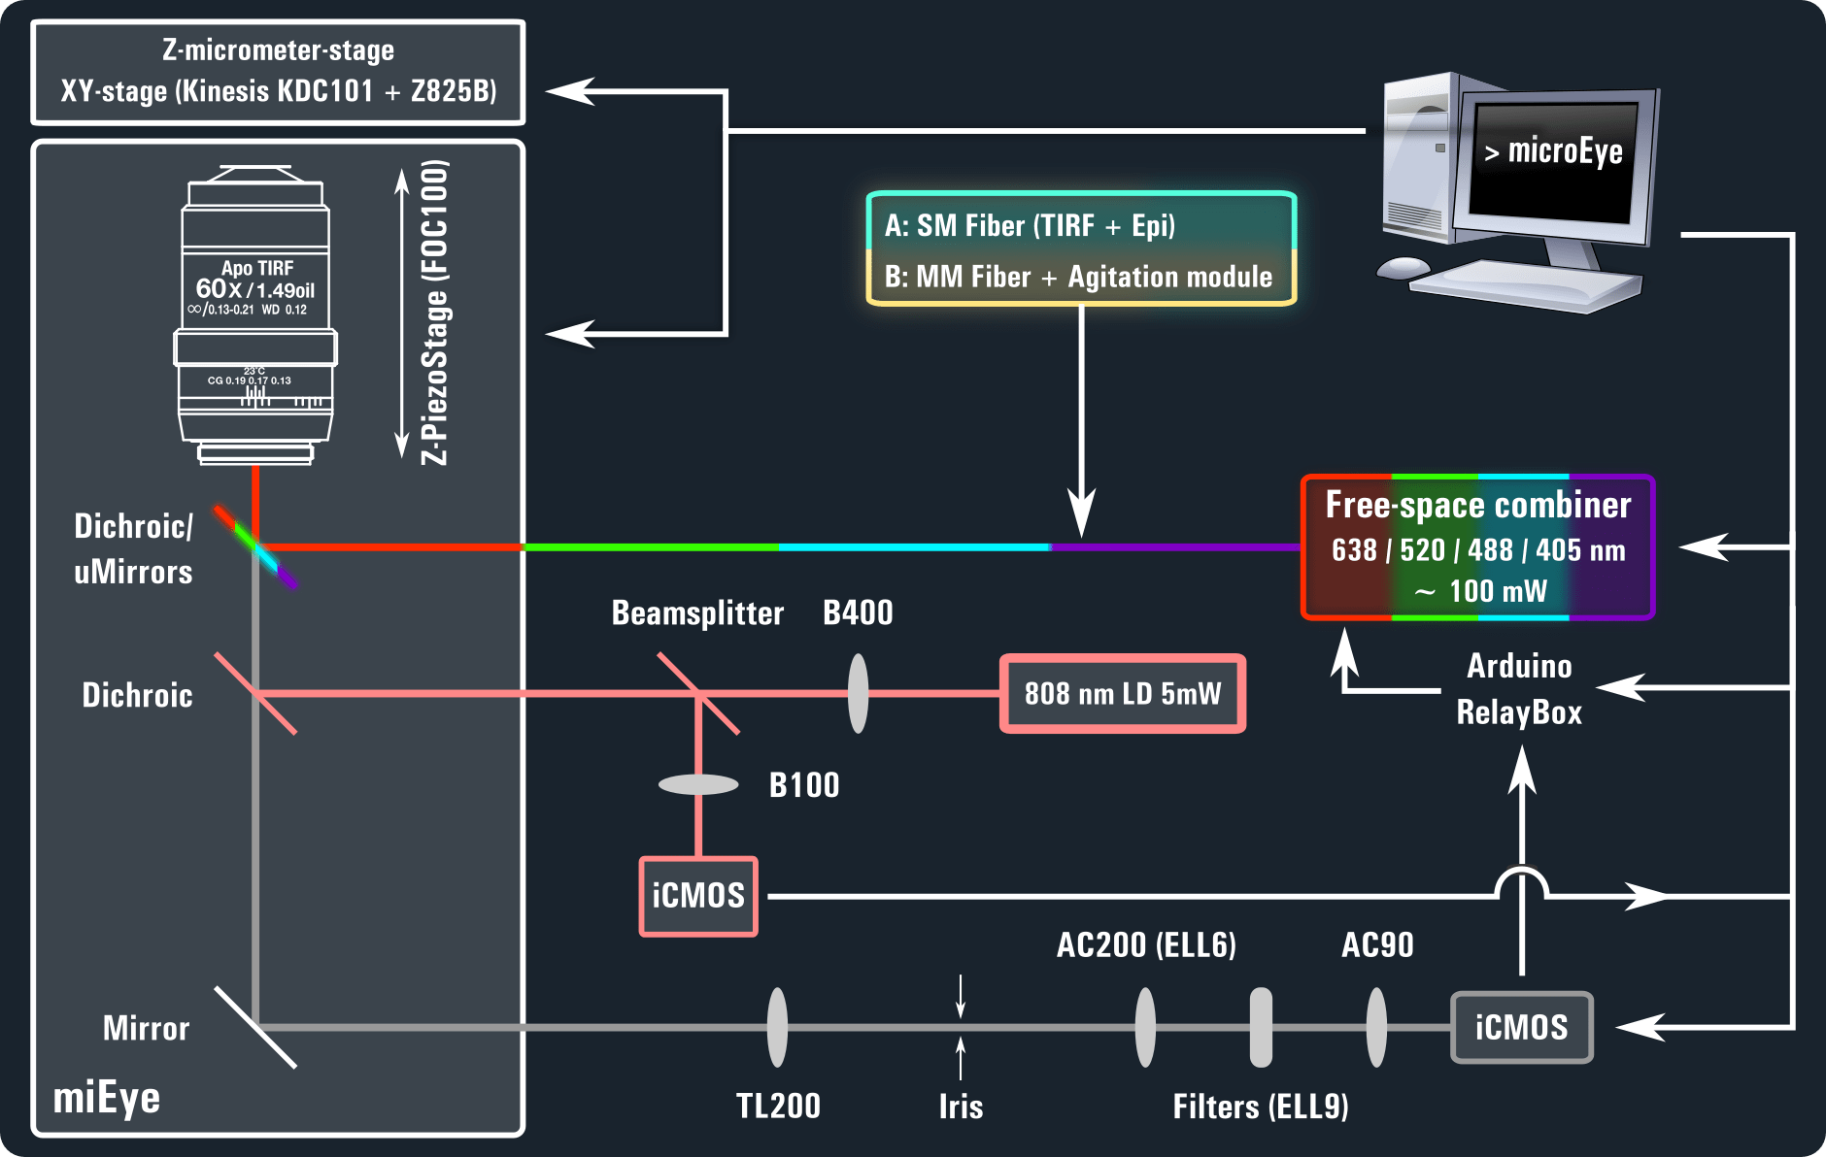Click the AC200 (ELL6) lens

coord(1146,1027)
